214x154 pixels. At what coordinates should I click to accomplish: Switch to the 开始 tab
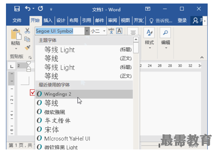pyautogui.click(x=35, y=20)
